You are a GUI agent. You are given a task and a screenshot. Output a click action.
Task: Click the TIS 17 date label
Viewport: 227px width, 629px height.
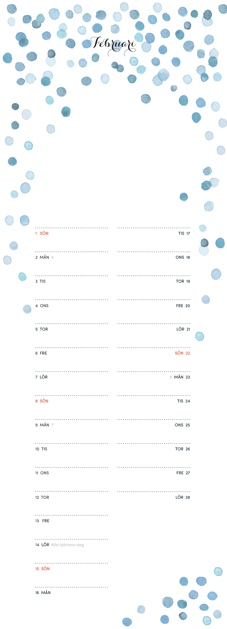184,233
